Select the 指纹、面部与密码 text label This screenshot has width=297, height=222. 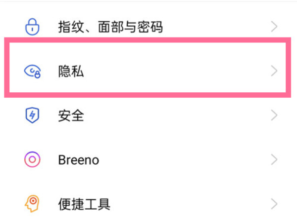(x=110, y=27)
